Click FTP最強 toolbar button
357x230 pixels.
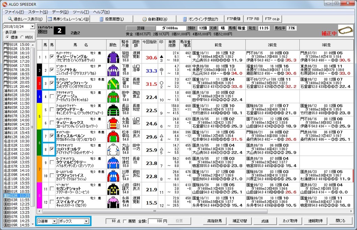coord(234,19)
